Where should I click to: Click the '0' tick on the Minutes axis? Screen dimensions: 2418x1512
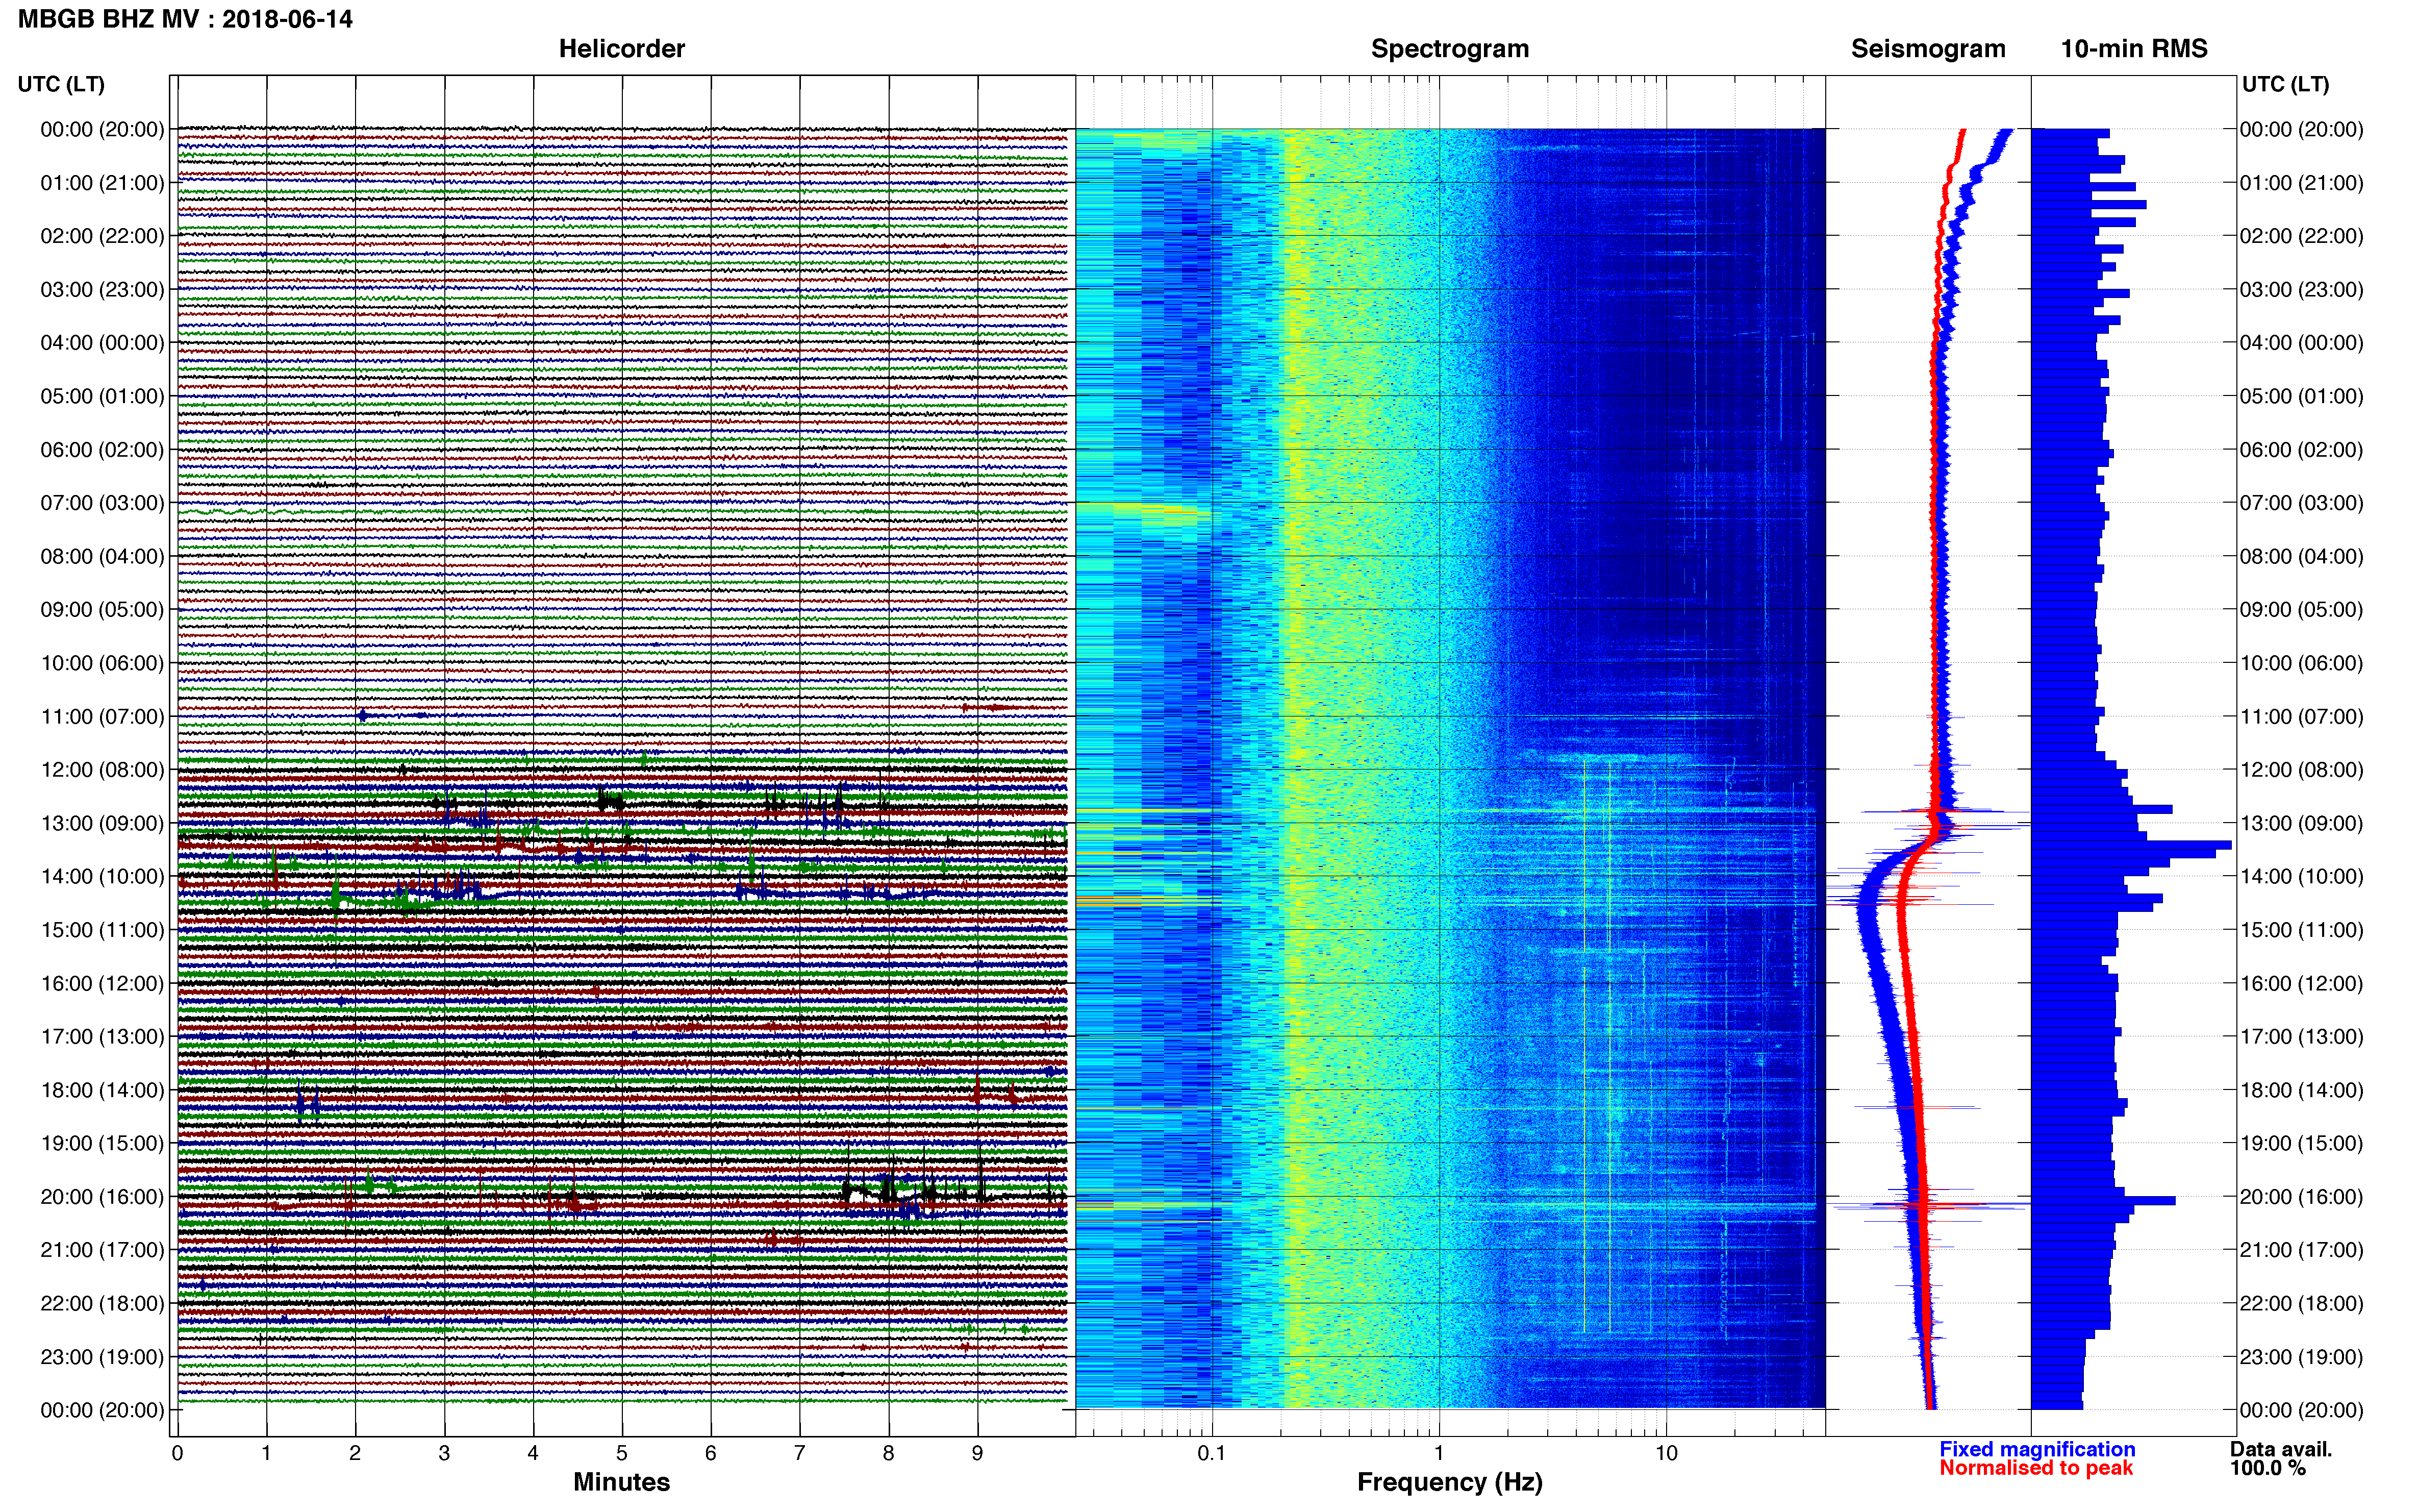point(177,1453)
